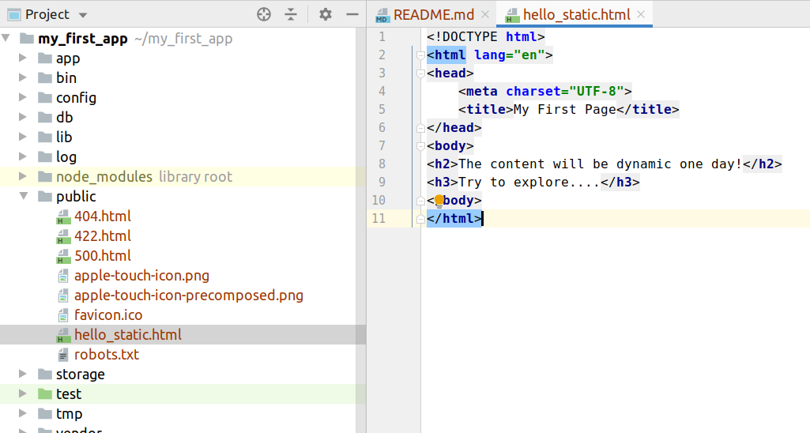This screenshot has height=433, width=810.
Task: Collapse the public folder
Action: (x=24, y=196)
